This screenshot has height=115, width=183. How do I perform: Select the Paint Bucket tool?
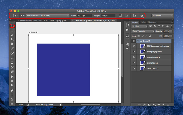click(12, 76)
